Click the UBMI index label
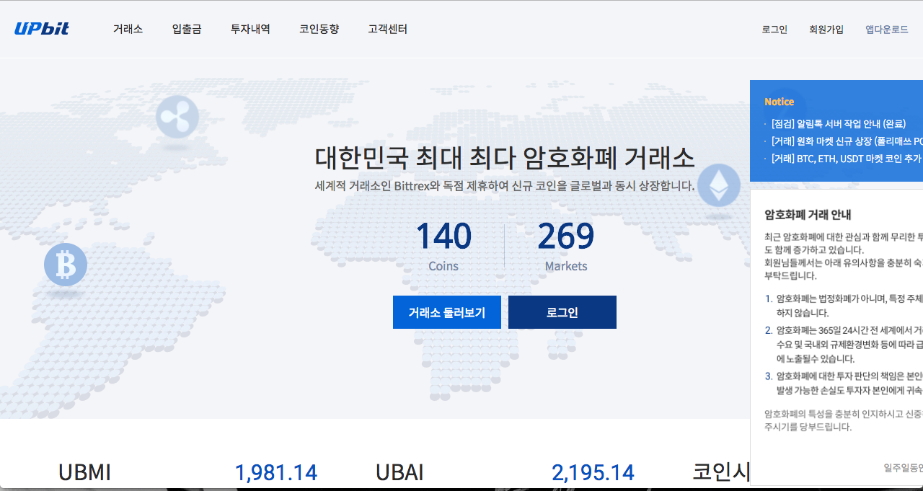 point(84,473)
